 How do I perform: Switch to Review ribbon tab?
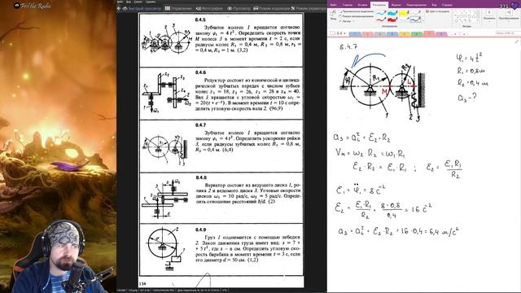pos(416,5)
